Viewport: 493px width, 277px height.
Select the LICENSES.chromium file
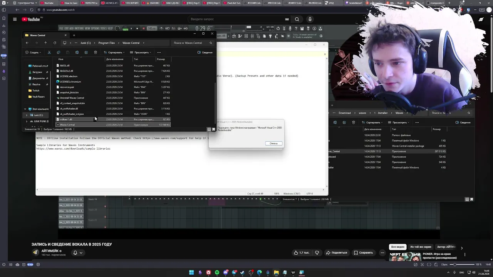click(114, 82)
